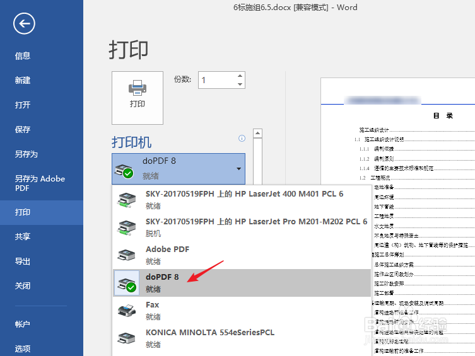Click the HP LaserJet Pro M201-M202 printer icon

click(126, 227)
